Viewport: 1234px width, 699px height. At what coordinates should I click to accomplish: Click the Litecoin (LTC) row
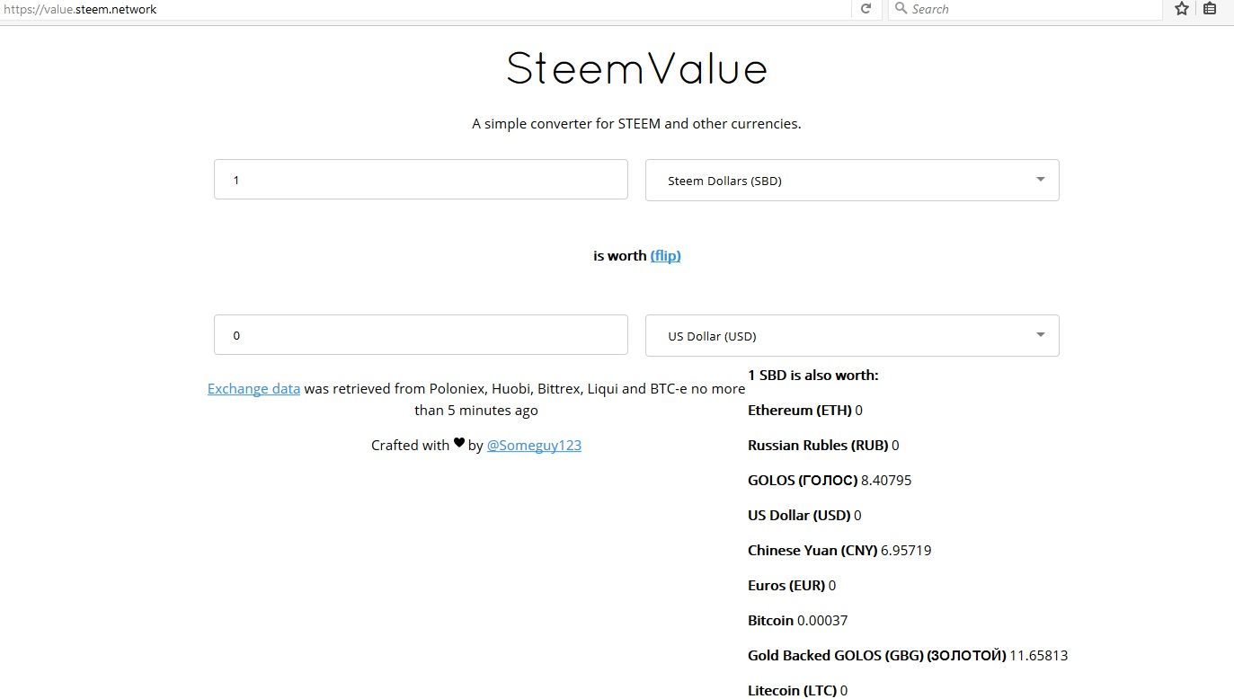pos(797,691)
